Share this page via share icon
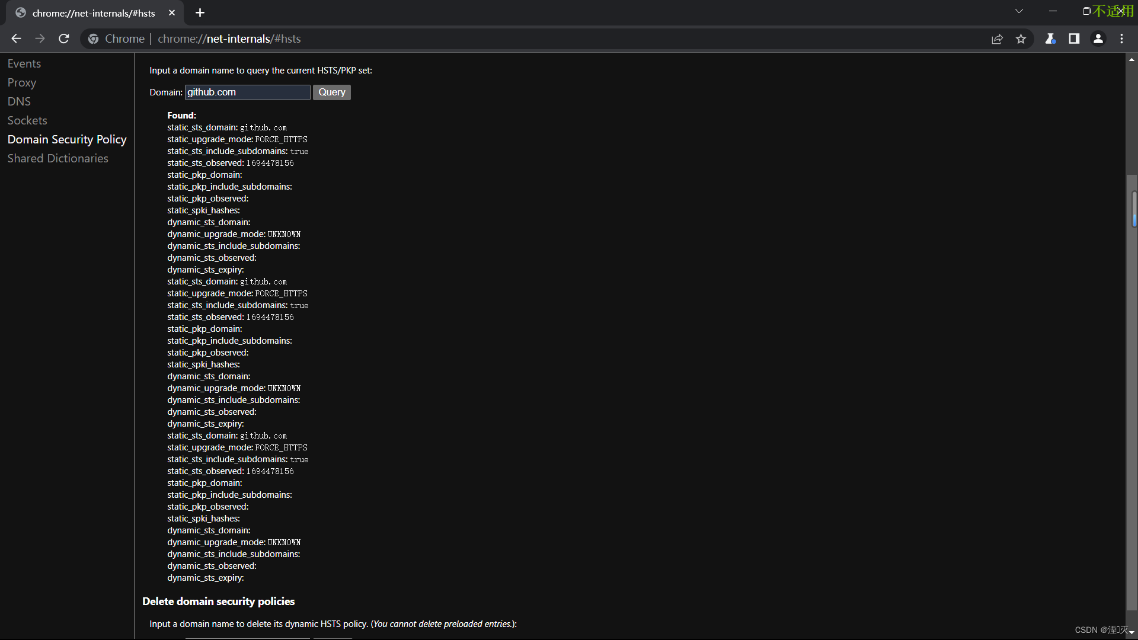1138x640 pixels. tap(997, 39)
